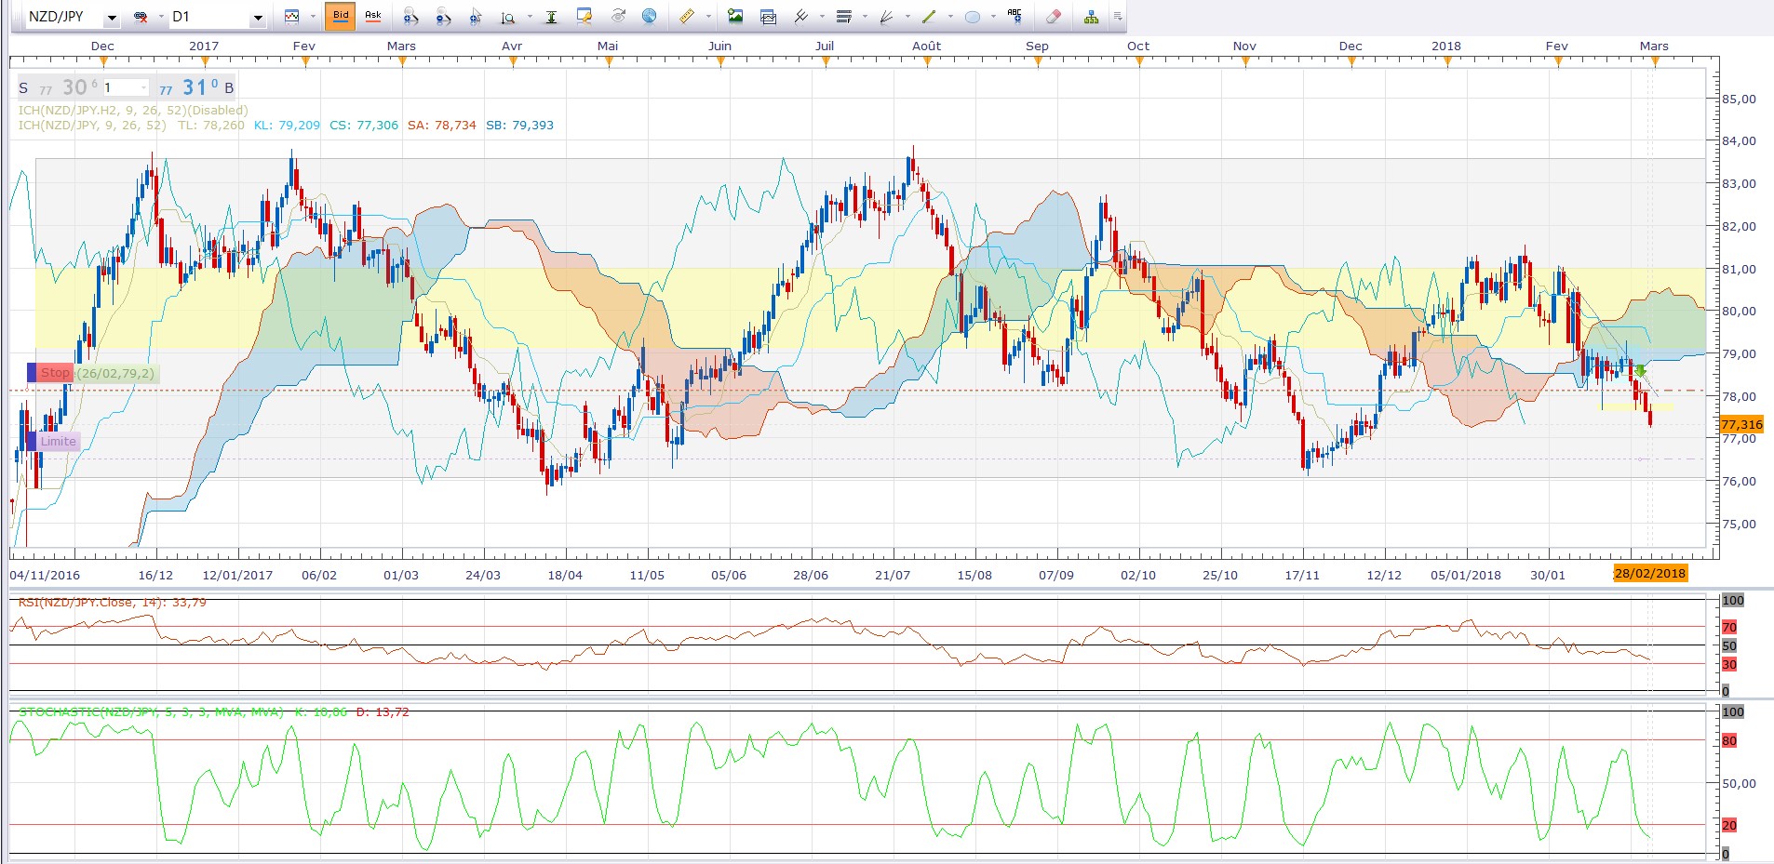1774x864 pixels.
Task: Select the pitchfork drawing tool
Action: click(800, 17)
